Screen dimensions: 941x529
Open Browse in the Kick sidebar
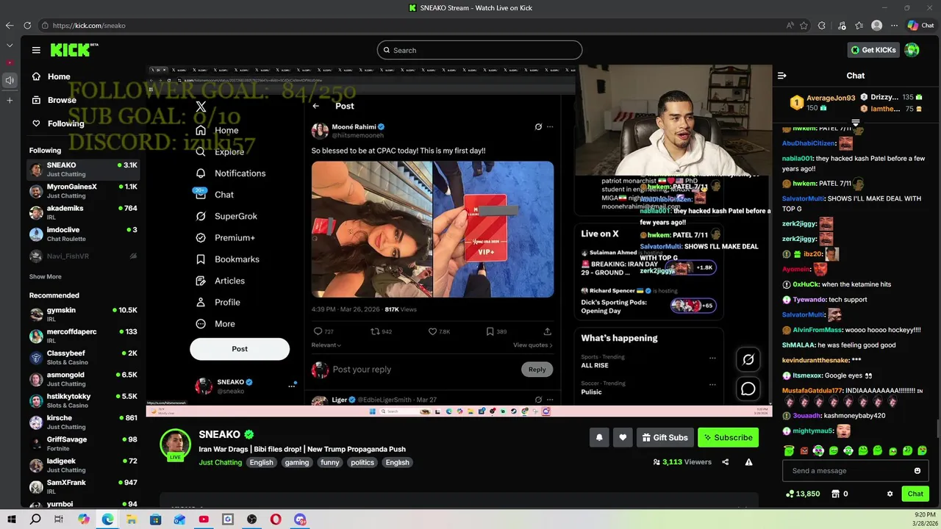pos(54,100)
